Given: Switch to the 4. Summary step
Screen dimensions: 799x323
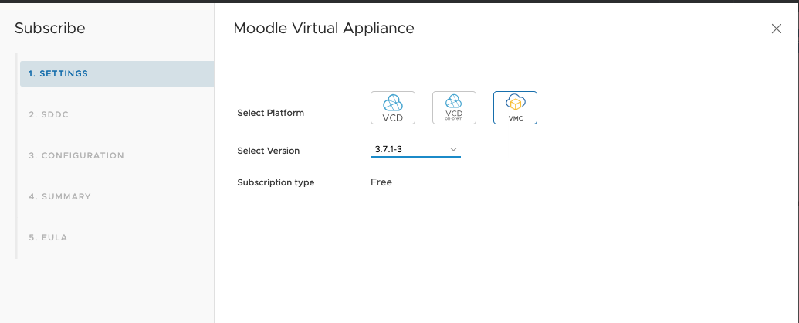Looking at the screenshot, I should pyautogui.click(x=60, y=196).
